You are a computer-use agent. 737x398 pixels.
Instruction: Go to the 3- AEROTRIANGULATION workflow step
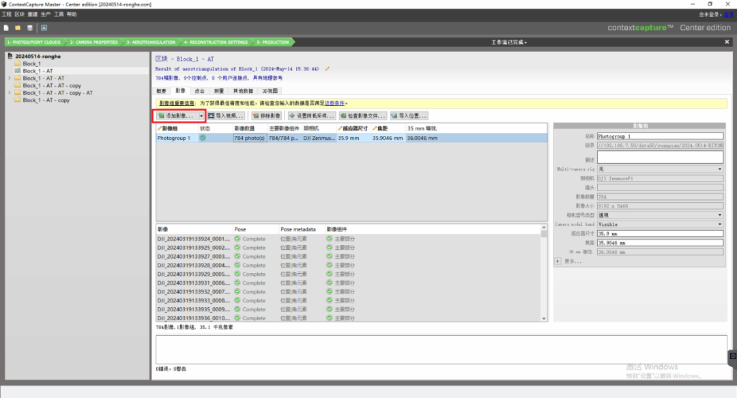[x=151, y=42]
